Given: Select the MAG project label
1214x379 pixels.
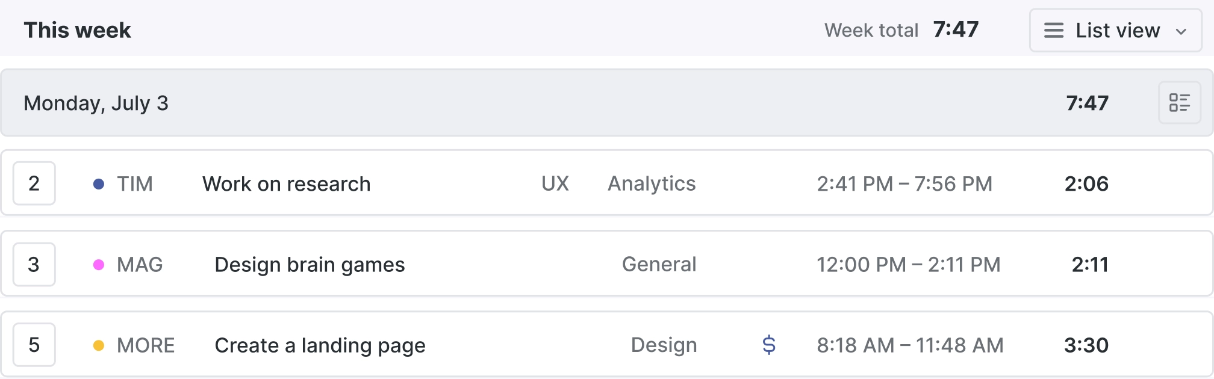Looking at the screenshot, I should (x=140, y=265).
